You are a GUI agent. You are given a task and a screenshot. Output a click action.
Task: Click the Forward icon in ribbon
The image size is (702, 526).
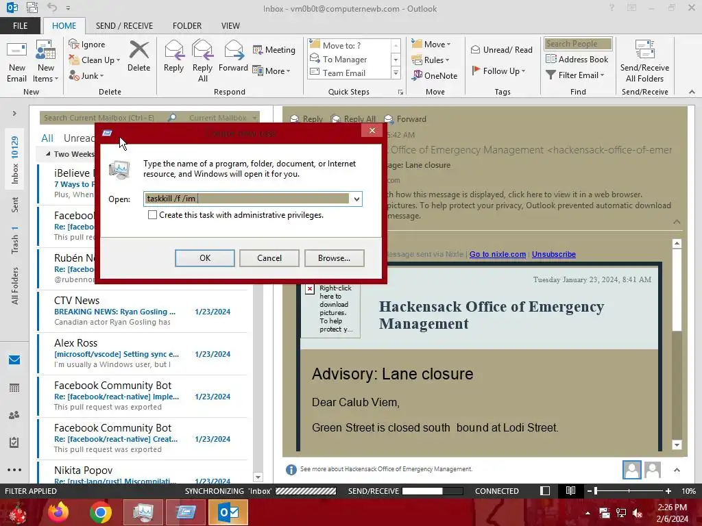[233, 49]
